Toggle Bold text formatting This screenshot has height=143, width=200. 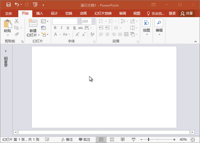pyautogui.click(x=55, y=28)
